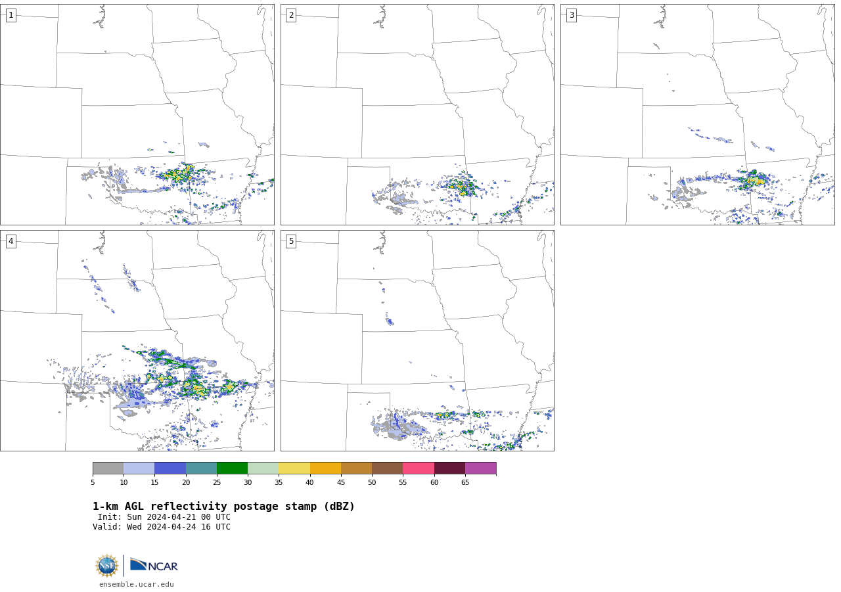Click the panel number label 3
841x592 pixels.
click(571, 15)
